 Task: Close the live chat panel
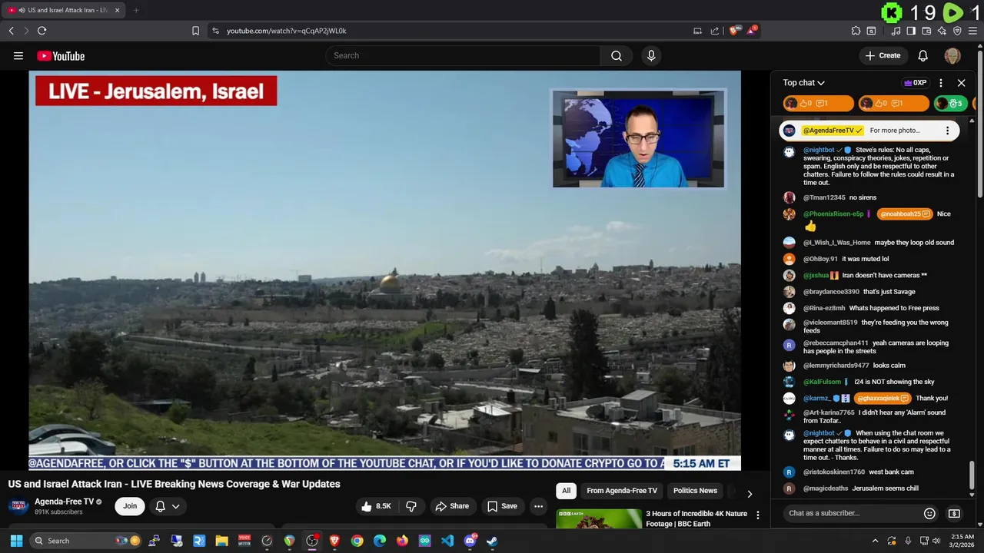[961, 83]
